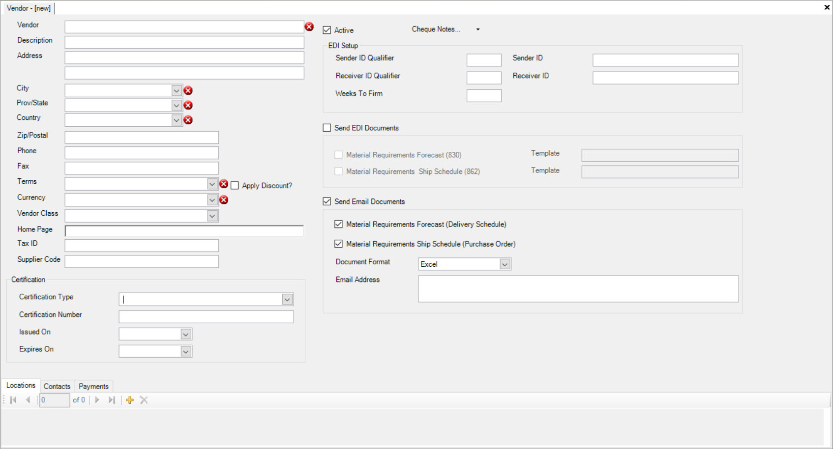Click the Certification Number field

coord(206,316)
